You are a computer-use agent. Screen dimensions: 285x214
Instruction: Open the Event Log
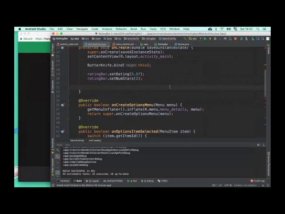(257, 181)
